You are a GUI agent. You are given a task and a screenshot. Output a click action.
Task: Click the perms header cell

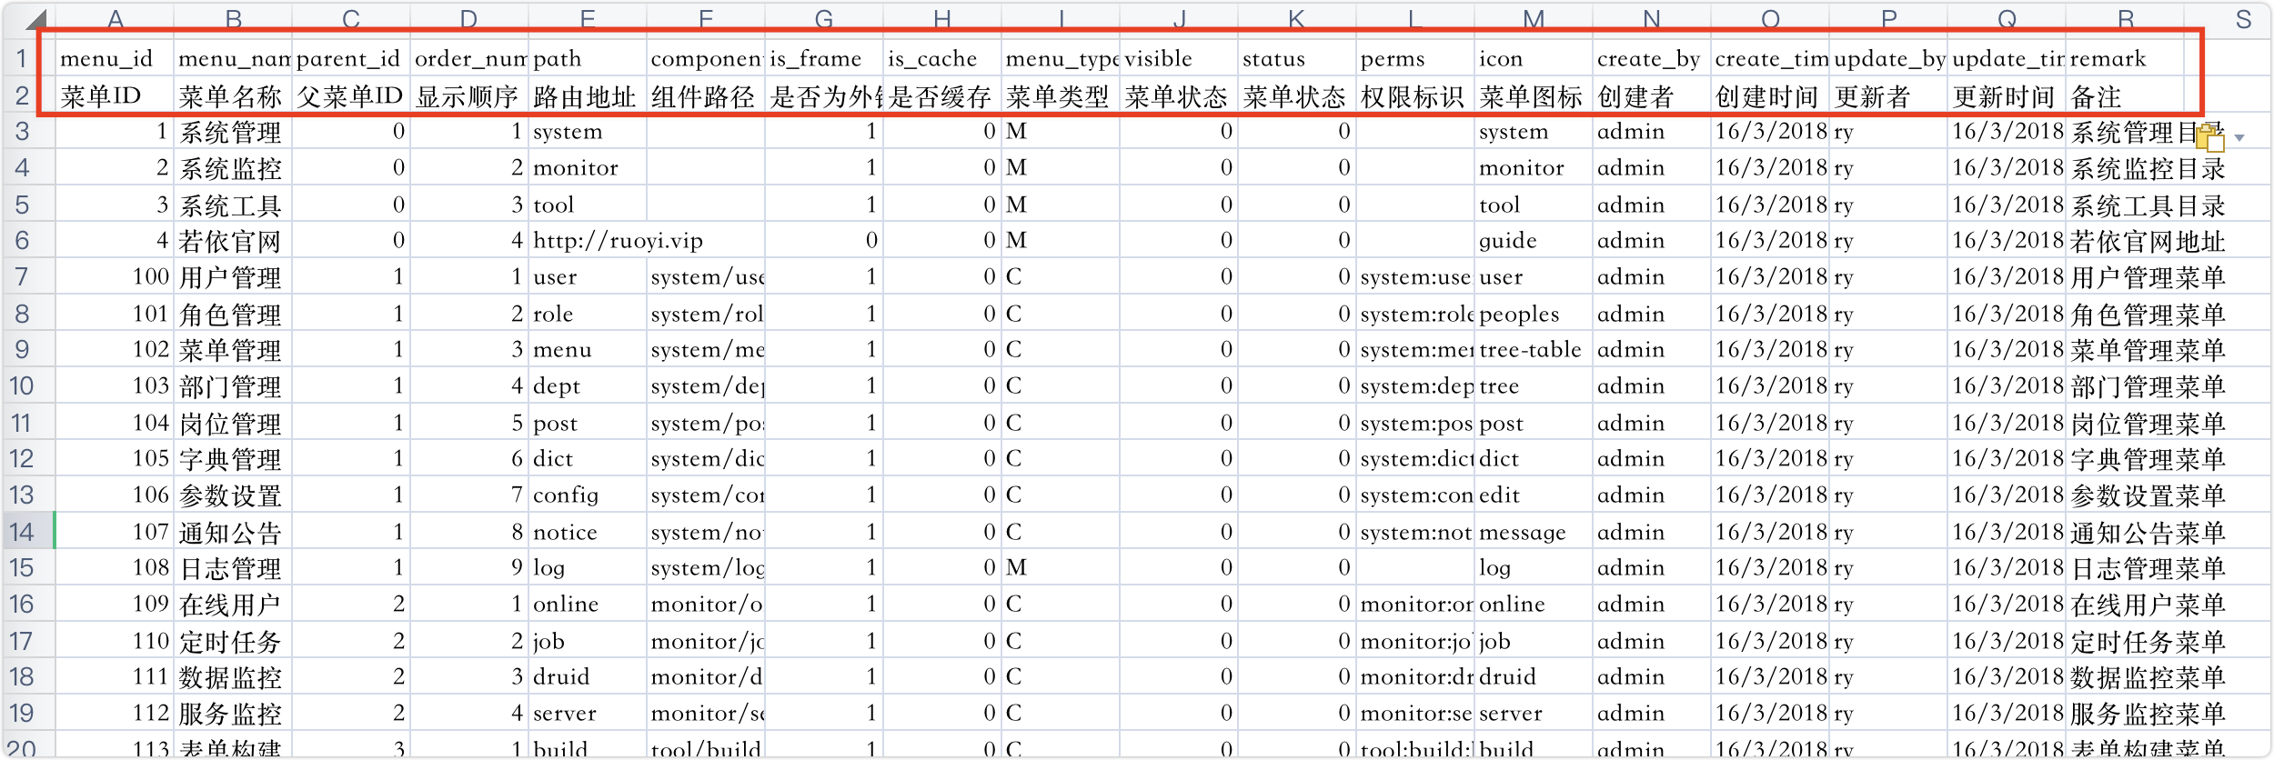coord(1415,58)
